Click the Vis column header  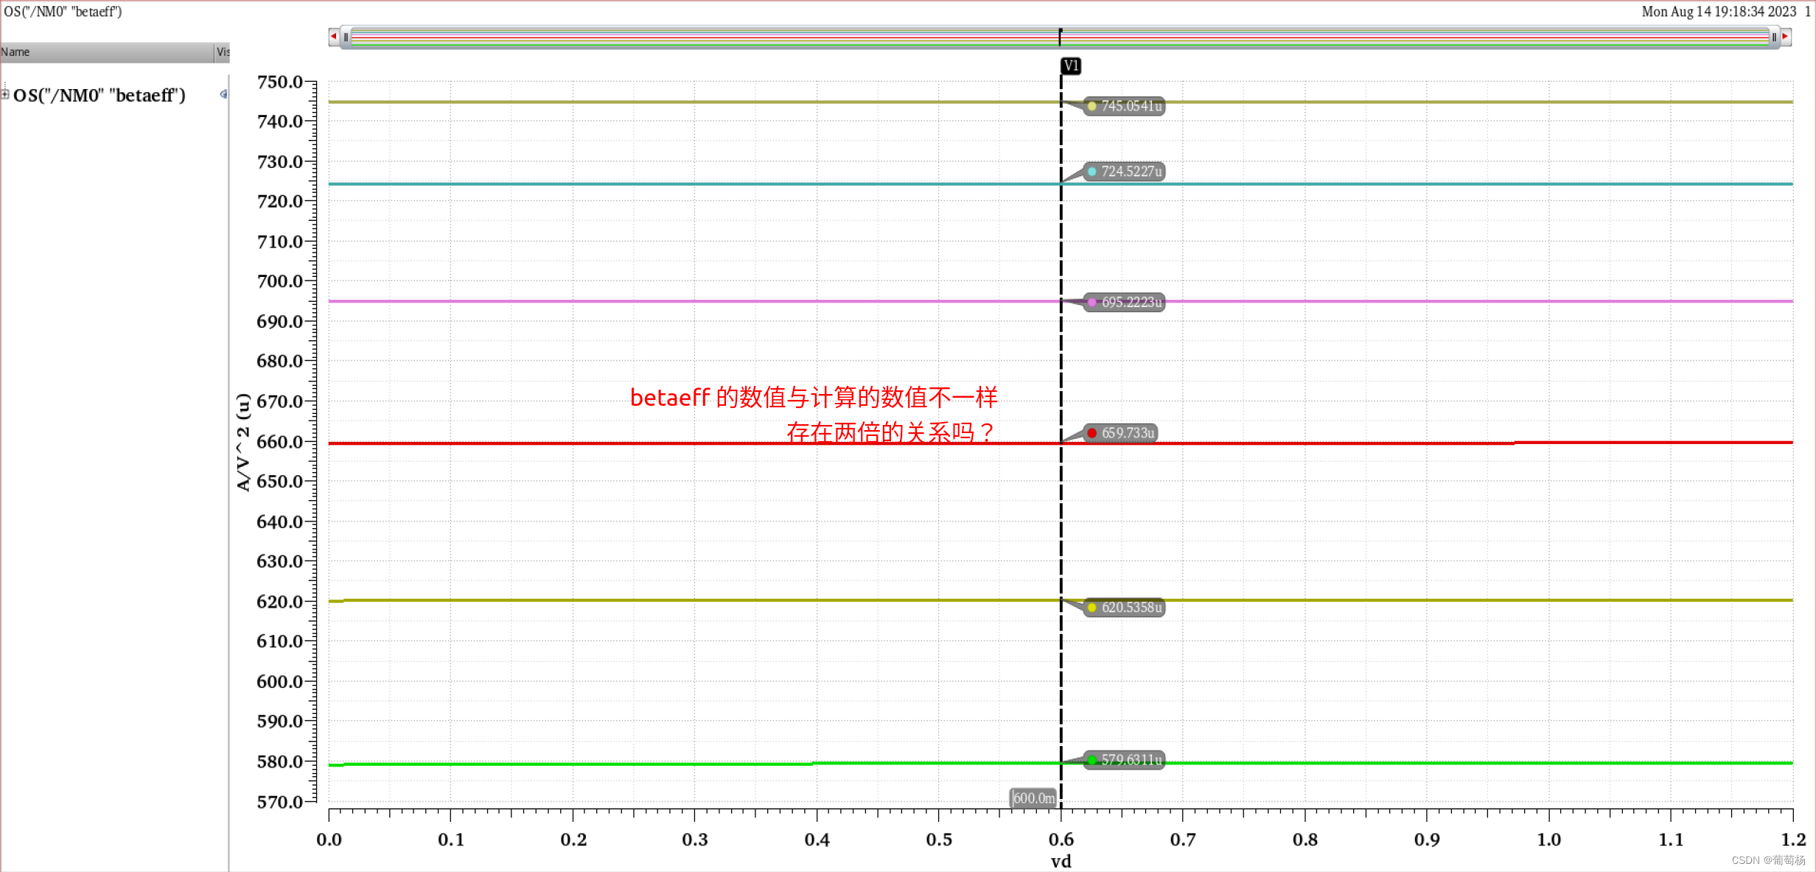pyautogui.click(x=223, y=52)
